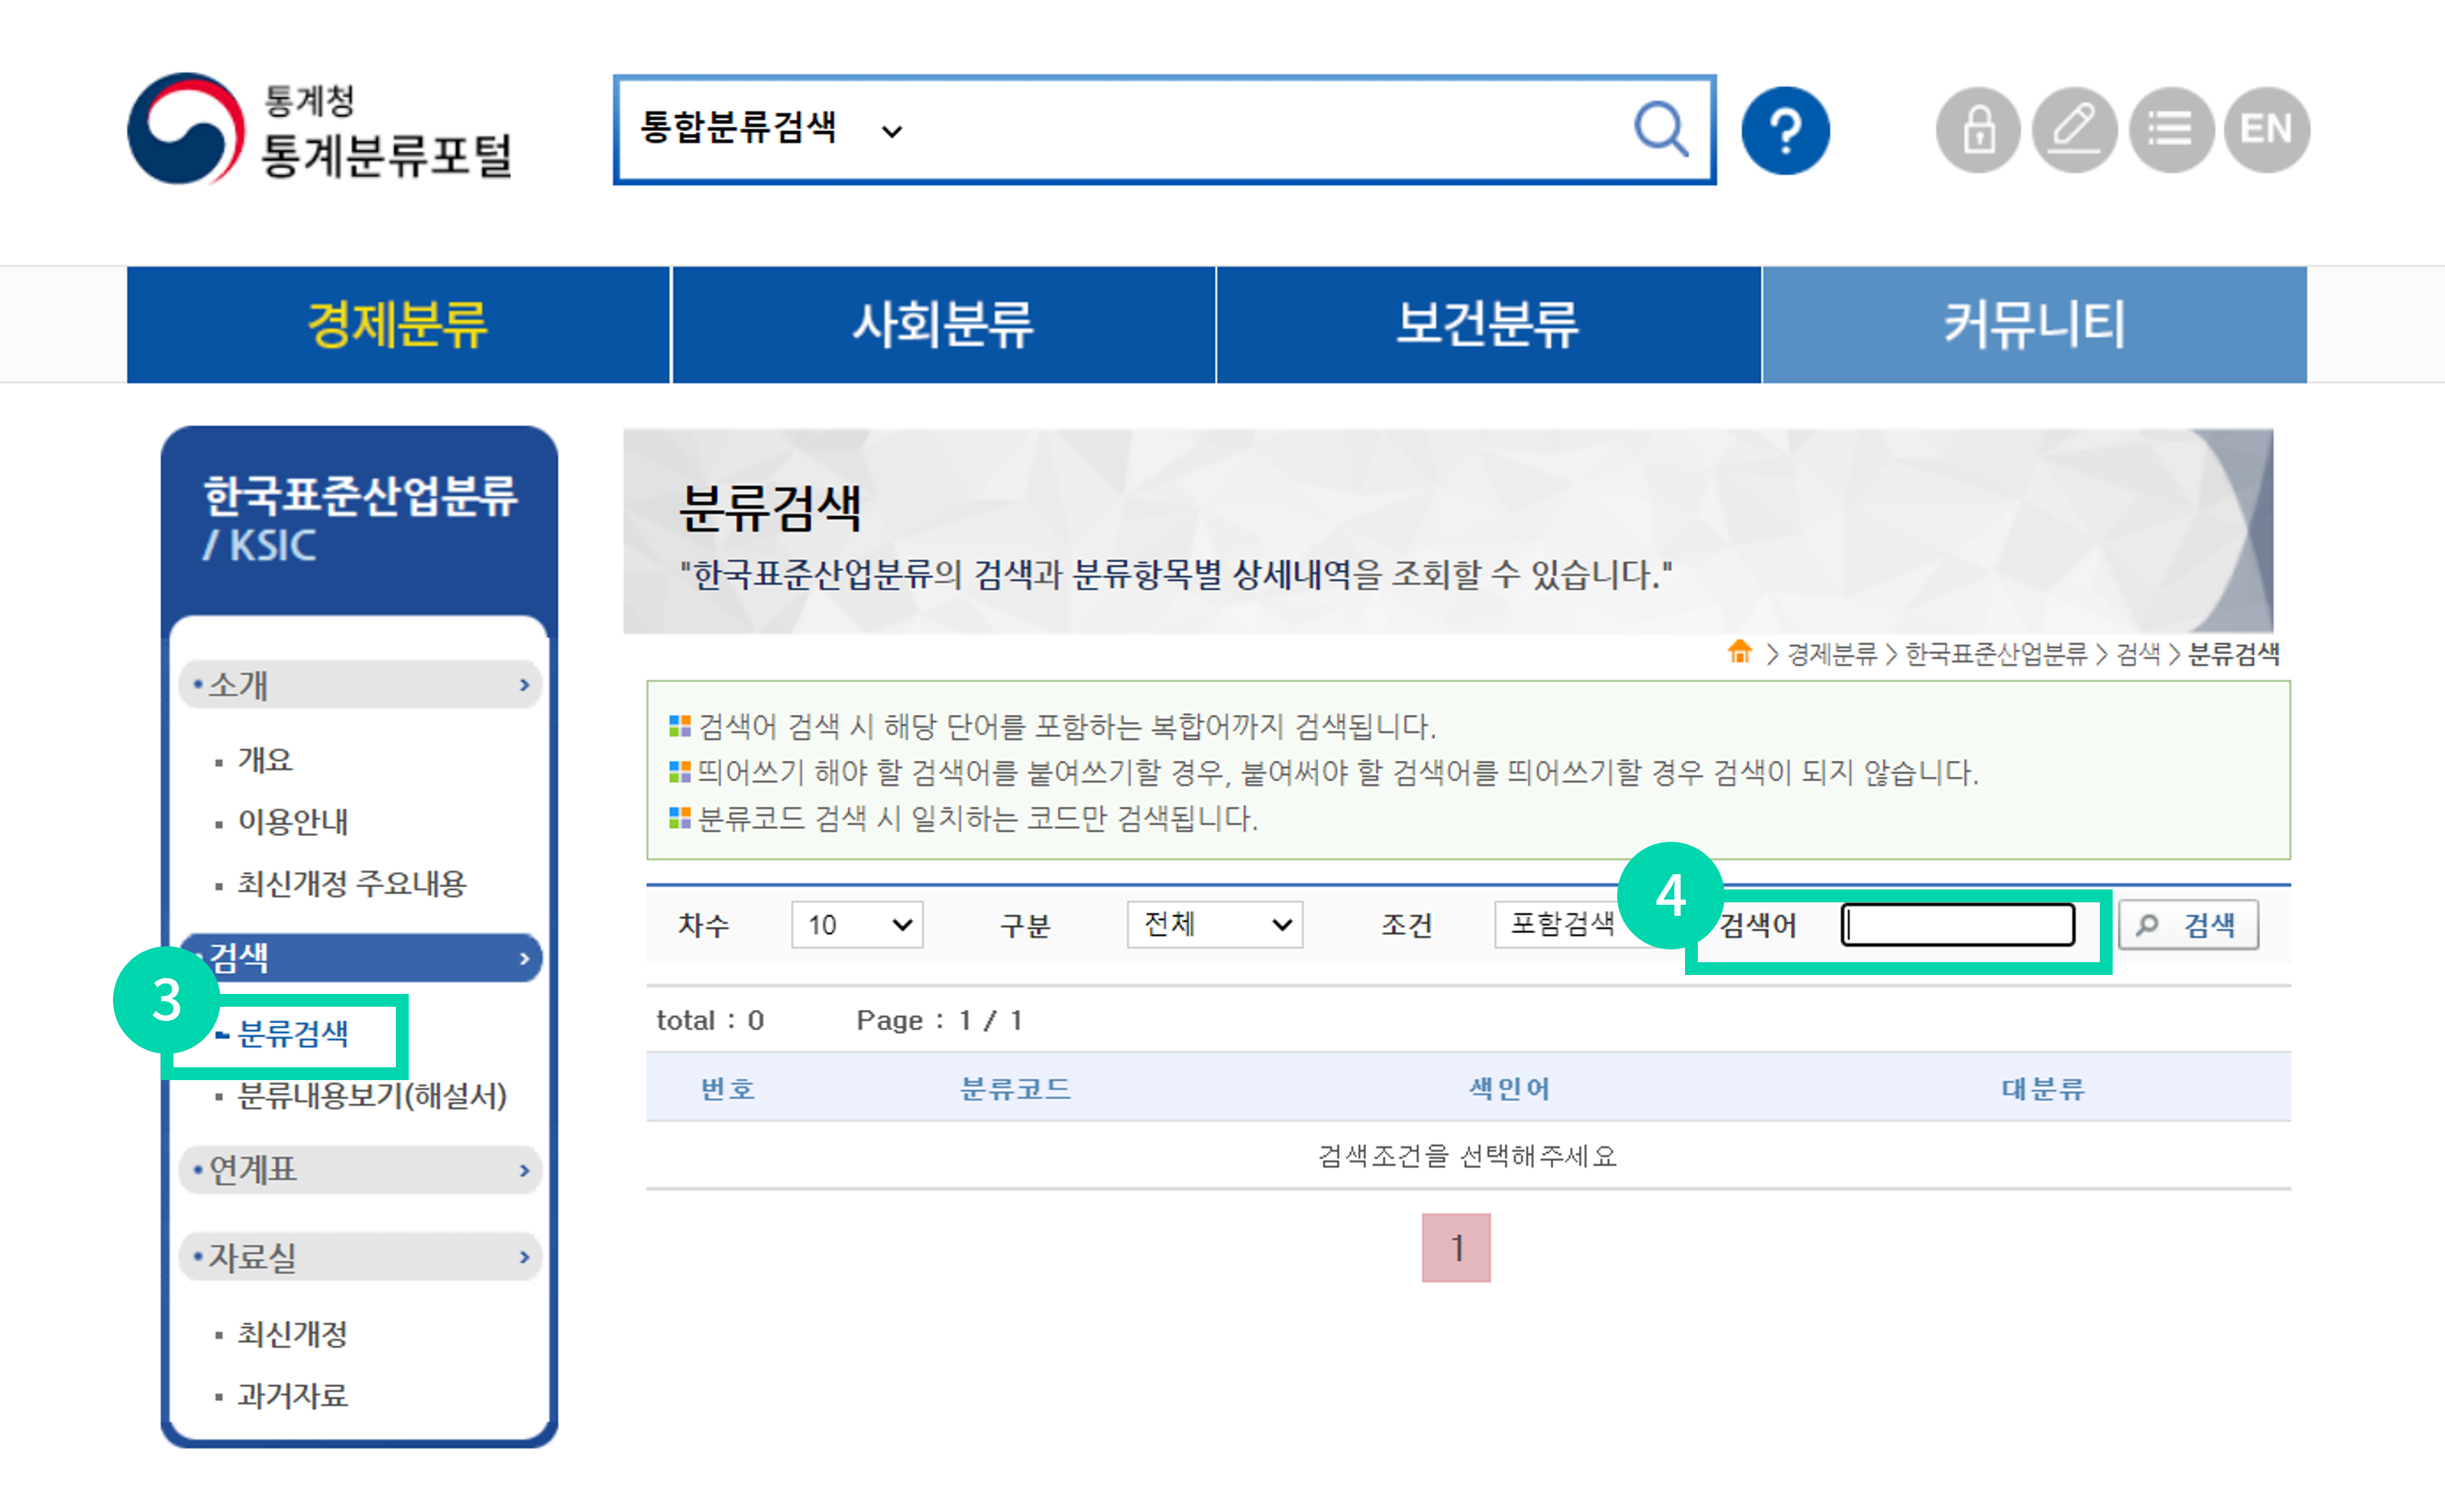This screenshot has height=1512, width=2445.
Task: Click the pink page 1 pagination box
Action: point(1456,1247)
